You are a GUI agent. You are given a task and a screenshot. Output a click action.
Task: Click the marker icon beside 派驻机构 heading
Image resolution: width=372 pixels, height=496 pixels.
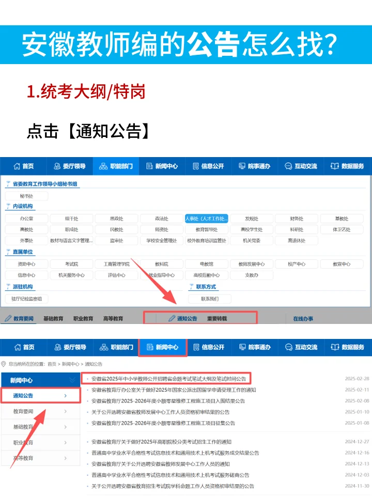[8, 287]
